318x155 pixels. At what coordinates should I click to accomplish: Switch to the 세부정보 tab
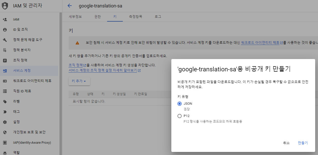coord(75,16)
